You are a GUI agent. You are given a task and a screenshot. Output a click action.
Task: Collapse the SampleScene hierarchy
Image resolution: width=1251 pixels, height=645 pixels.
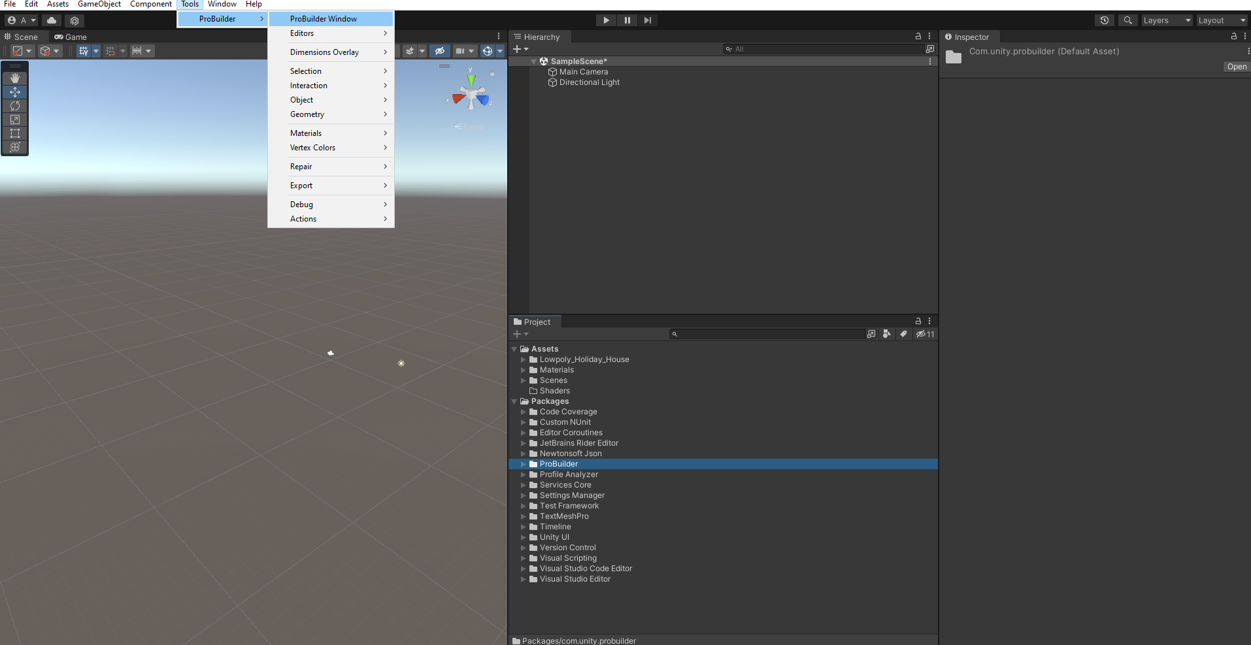point(534,61)
